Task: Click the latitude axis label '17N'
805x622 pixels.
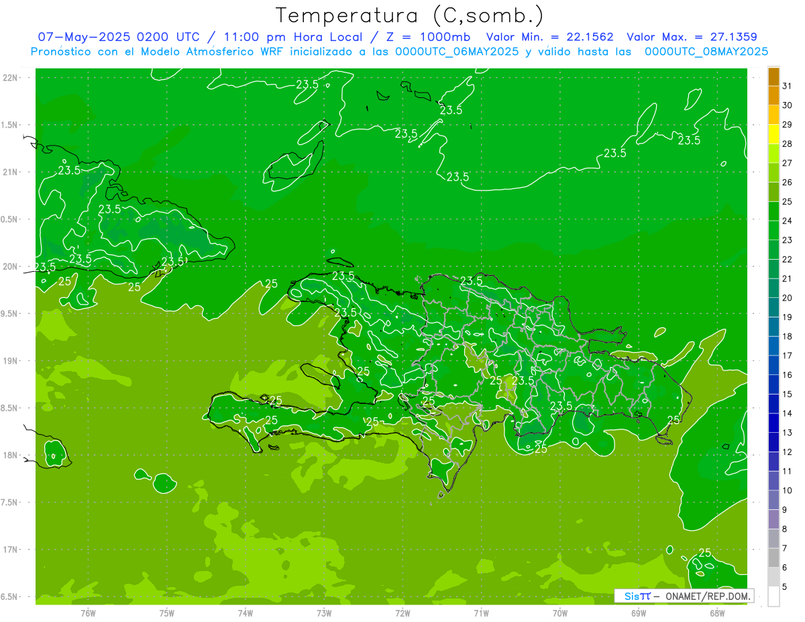Action: coord(10,550)
